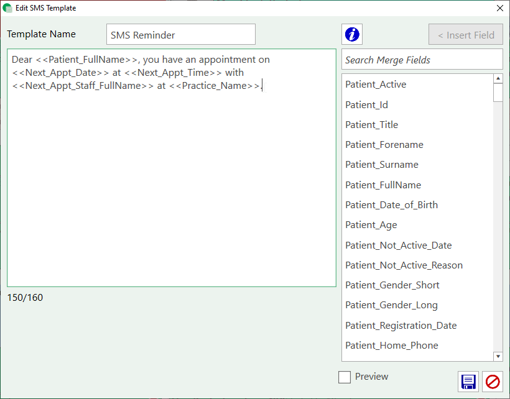Click the Search Merge Fields box
Image resolution: width=510 pixels, height=399 pixels.
(x=422, y=59)
